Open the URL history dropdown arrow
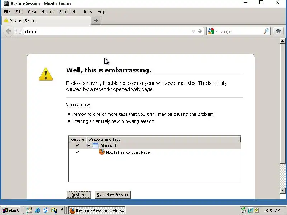 [x=193, y=31]
